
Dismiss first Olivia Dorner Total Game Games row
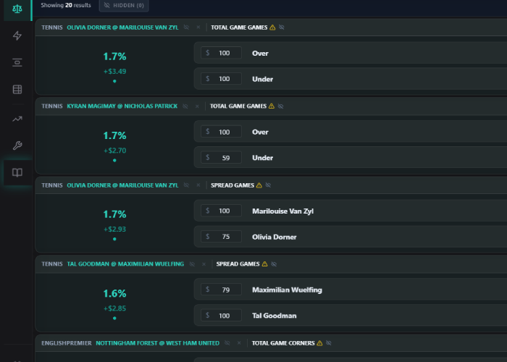(198, 28)
